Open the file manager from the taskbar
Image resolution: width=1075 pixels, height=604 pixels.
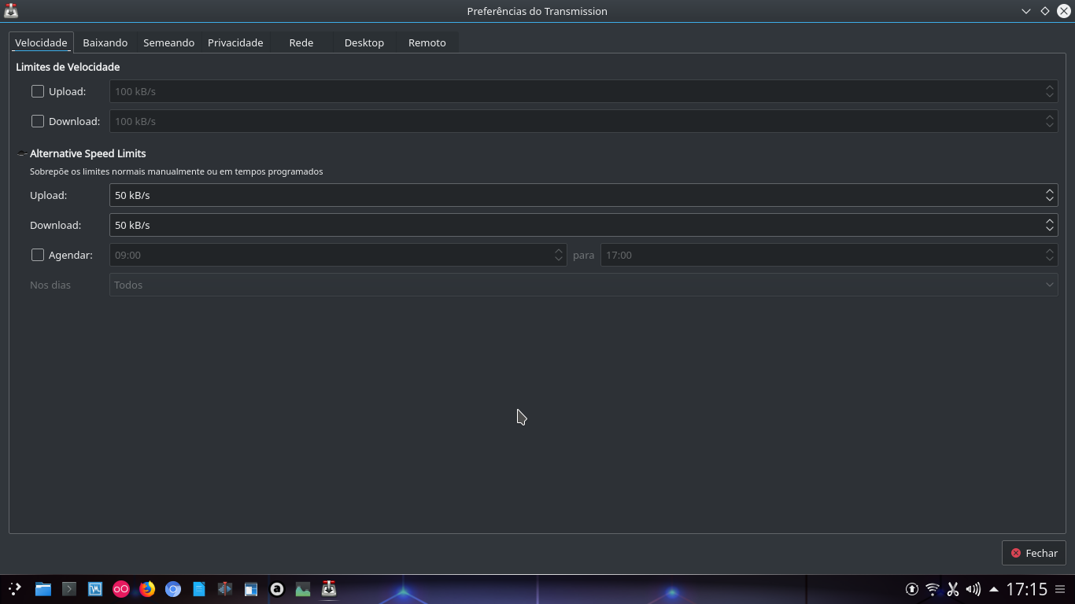[42, 588]
